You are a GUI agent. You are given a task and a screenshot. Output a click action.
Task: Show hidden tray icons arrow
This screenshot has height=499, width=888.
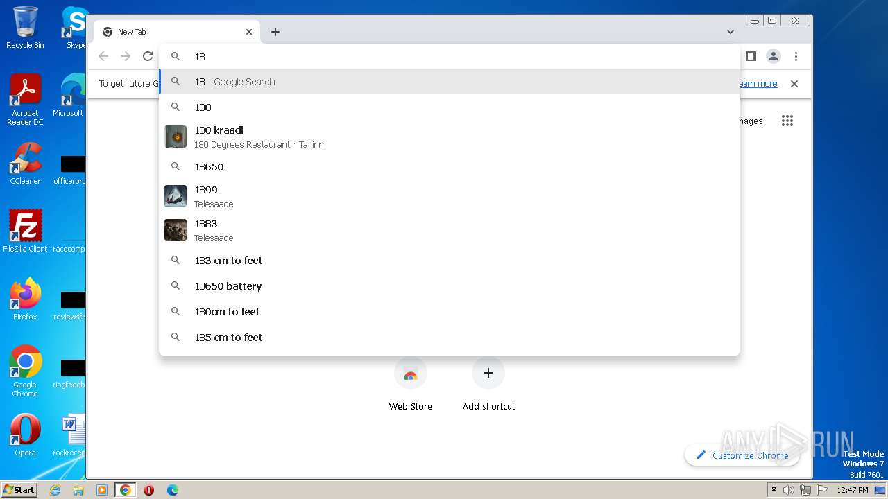774,490
